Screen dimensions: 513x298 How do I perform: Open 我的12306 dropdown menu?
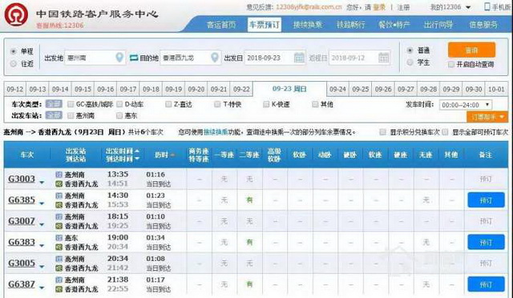click(x=450, y=7)
